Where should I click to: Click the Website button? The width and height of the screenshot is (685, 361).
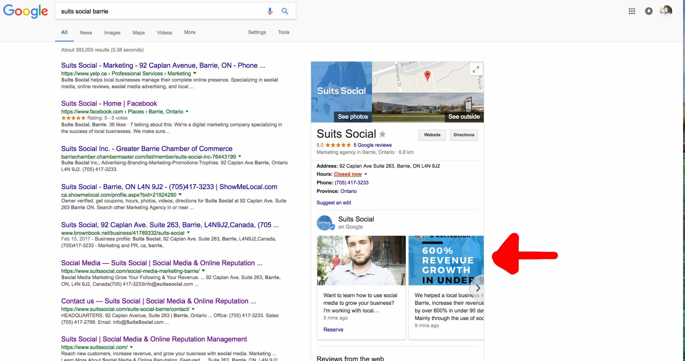pyautogui.click(x=432, y=135)
